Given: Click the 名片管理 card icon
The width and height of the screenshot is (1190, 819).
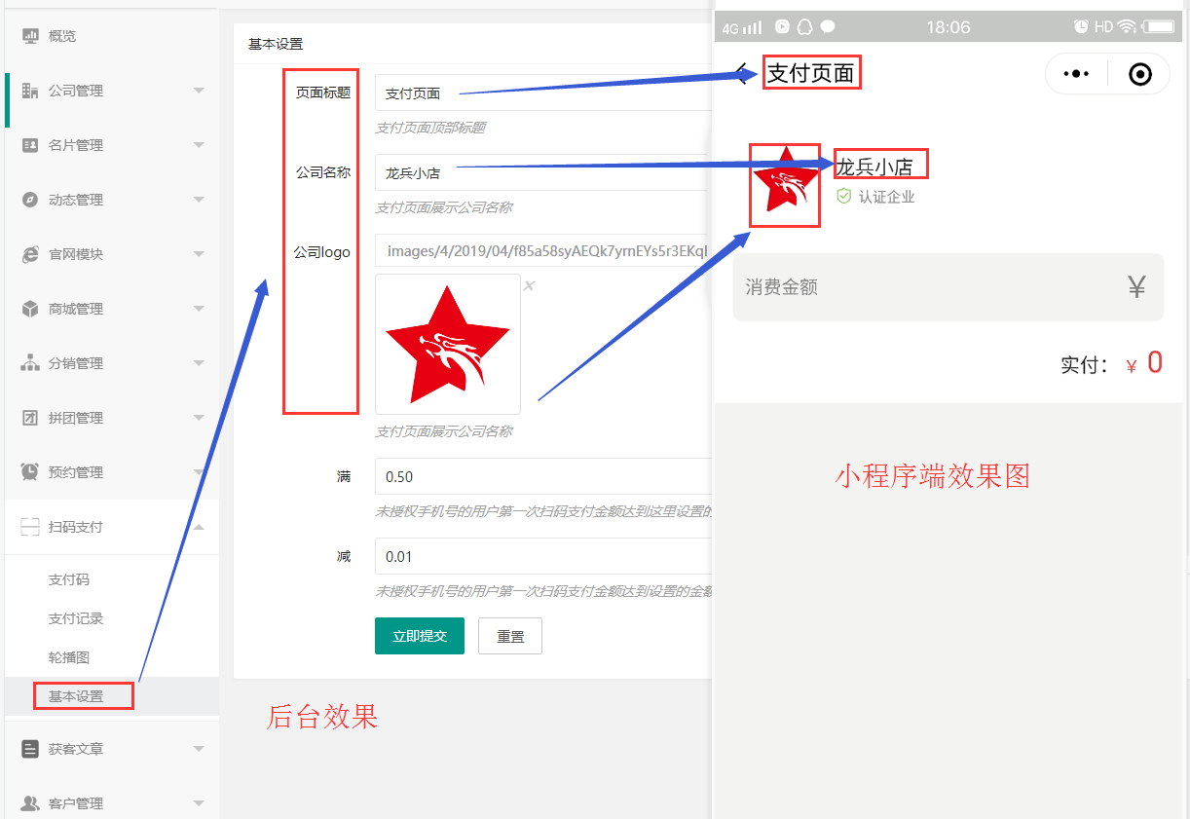Looking at the screenshot, I should tap(30, 145).
